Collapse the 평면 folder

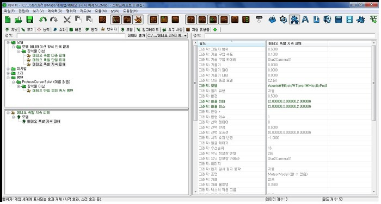click(8, 78)
